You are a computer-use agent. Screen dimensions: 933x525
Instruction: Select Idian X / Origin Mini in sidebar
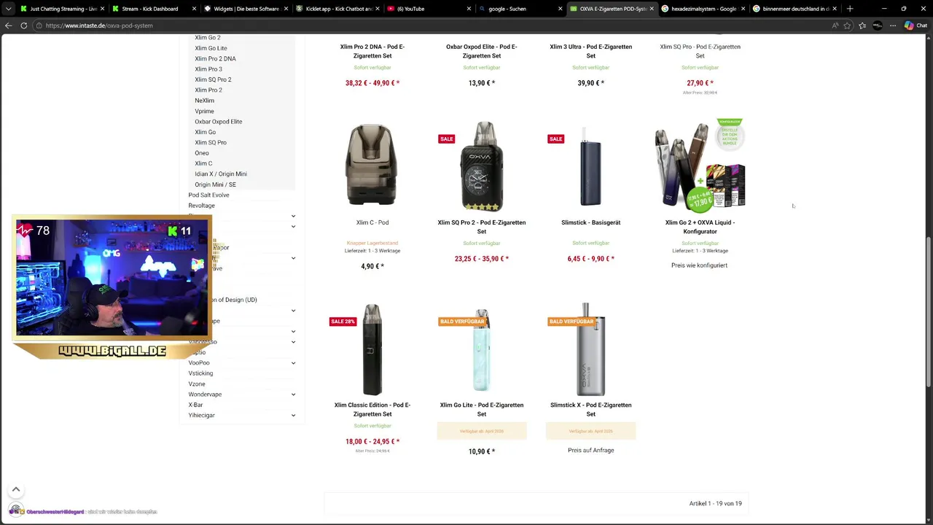tap(221, 174)
